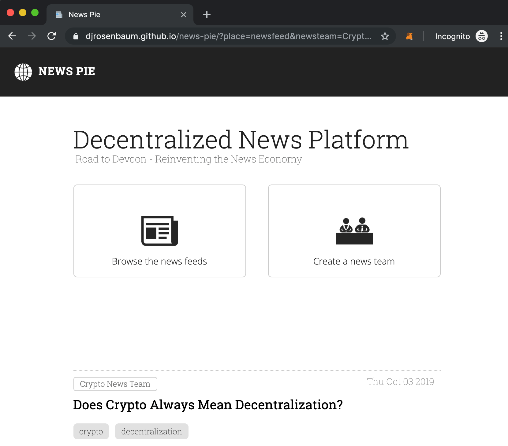Click the Crypto News Team label

115,384
